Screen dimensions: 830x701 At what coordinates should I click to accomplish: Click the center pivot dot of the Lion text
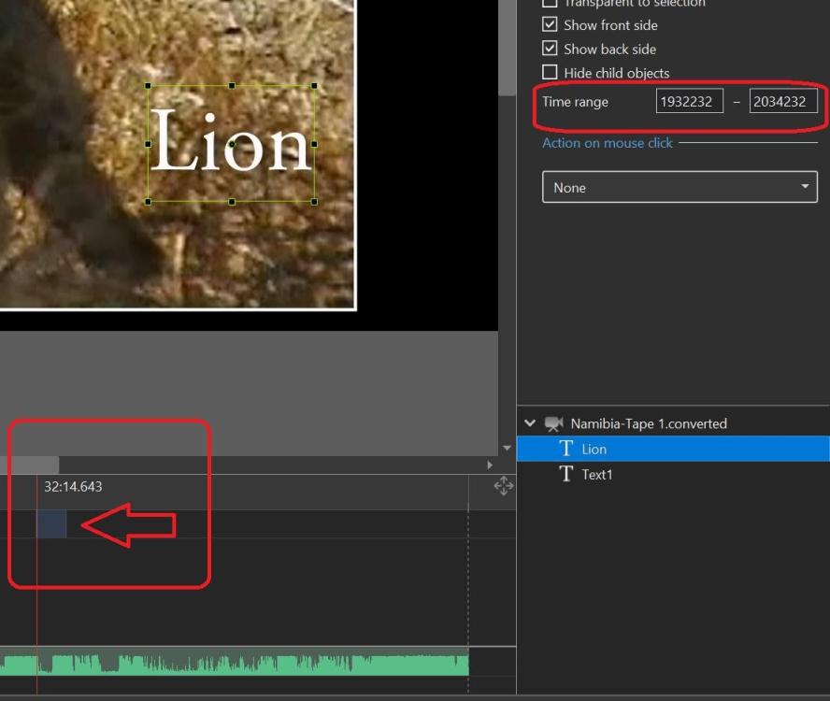click(232, 144)
